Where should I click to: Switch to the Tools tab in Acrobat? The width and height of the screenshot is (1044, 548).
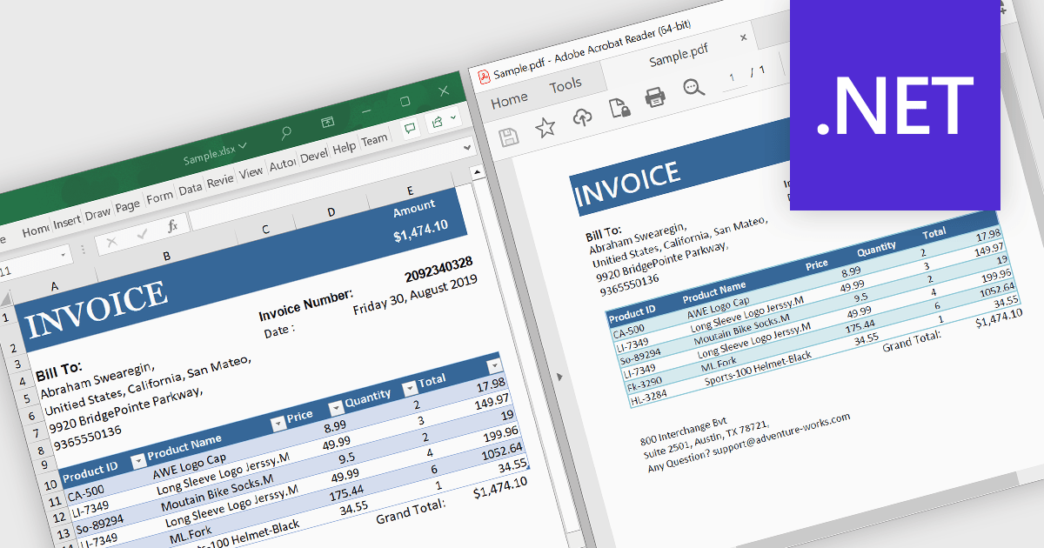click(565, 85)
